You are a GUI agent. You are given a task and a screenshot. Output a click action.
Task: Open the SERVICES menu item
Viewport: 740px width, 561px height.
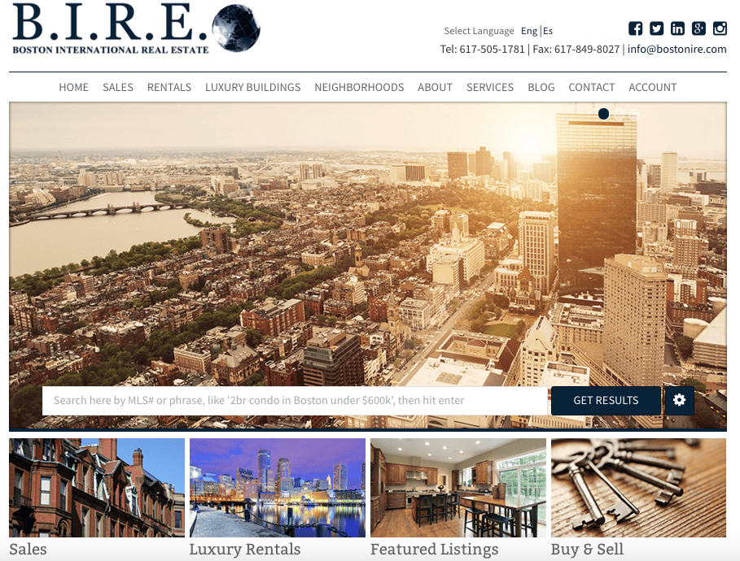point(490,87)
